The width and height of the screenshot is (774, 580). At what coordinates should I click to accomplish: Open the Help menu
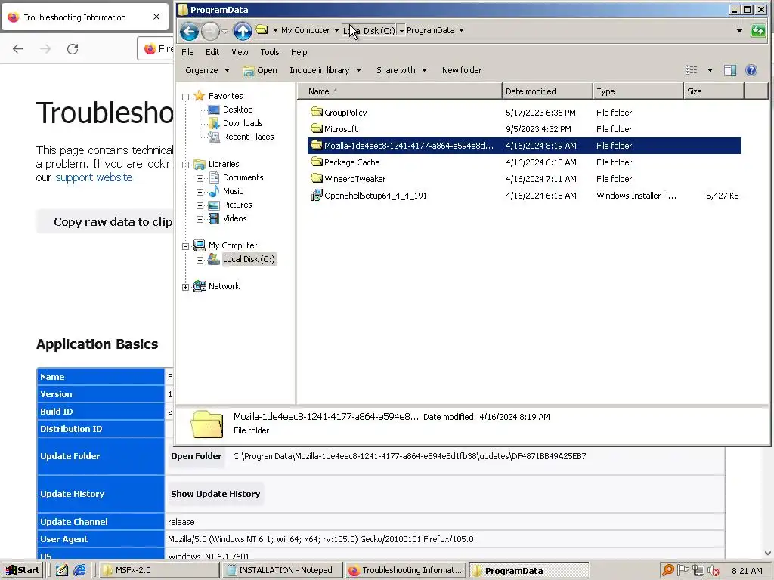pyautogui.click(x=299, y=52)
